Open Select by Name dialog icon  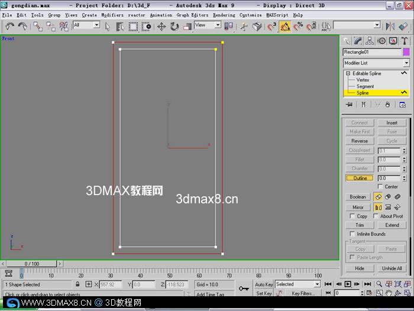[x=120, y=27]
